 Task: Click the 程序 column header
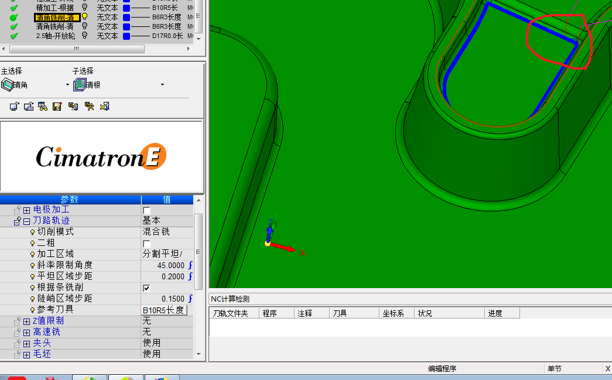277,313
